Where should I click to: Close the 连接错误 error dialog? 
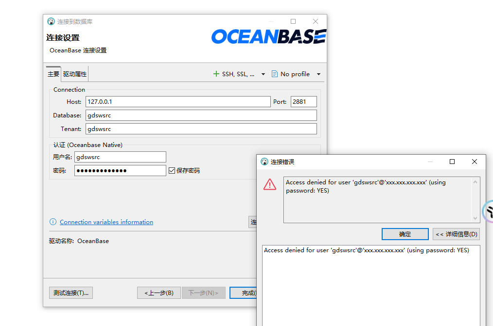475,162
